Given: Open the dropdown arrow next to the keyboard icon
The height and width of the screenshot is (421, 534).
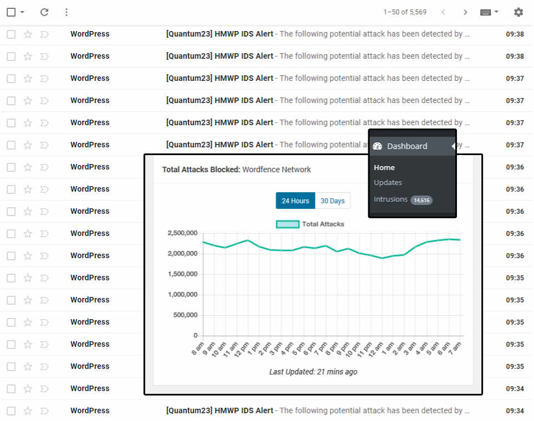Looking at the screenshot, I should click(496, 12).
